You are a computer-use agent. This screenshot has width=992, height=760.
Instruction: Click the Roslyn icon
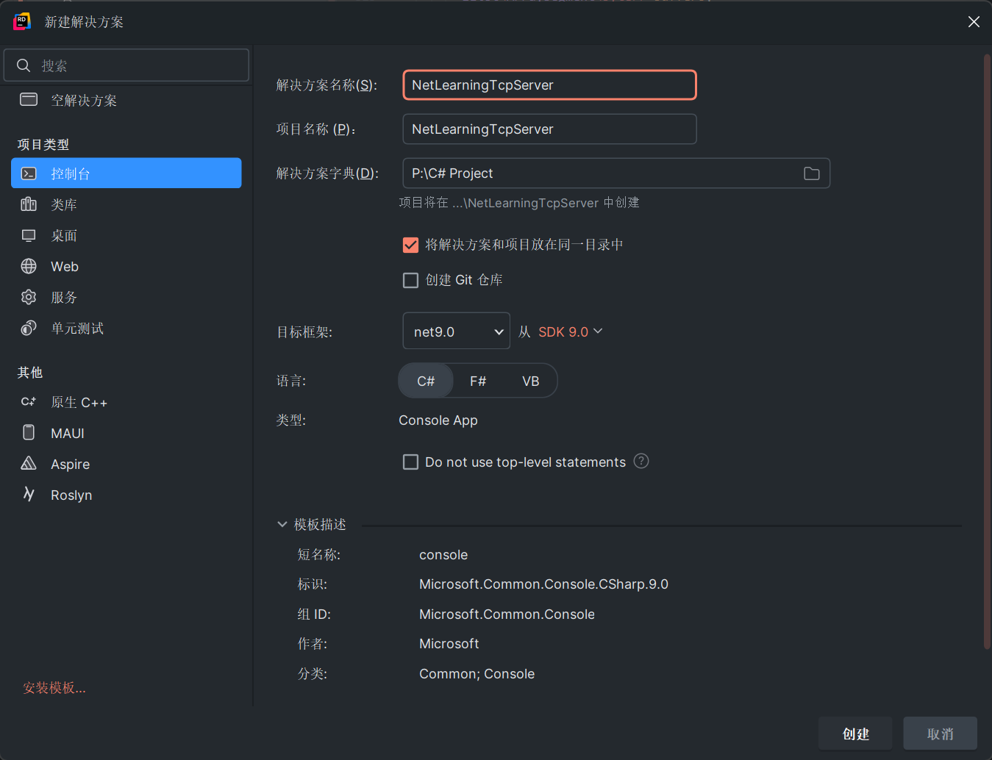[29, 494]
